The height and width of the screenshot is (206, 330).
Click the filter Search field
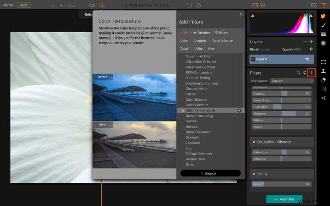tap(210, 173)
